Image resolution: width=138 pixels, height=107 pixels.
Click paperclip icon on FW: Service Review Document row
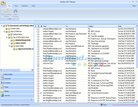click(41, 93)
